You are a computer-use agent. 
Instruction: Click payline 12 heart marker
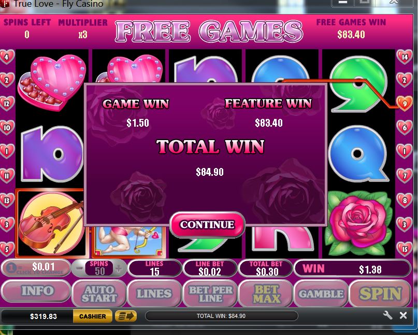(6, 104)
